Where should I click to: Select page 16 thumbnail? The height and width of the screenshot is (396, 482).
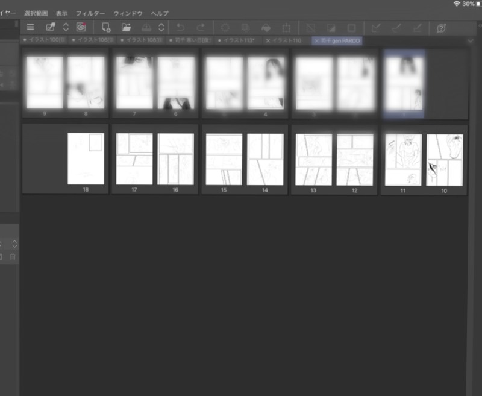(x=175, y=159)
